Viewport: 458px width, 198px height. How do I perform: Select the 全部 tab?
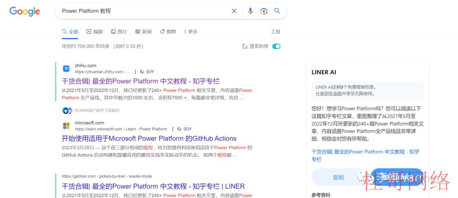pos(70,31)
